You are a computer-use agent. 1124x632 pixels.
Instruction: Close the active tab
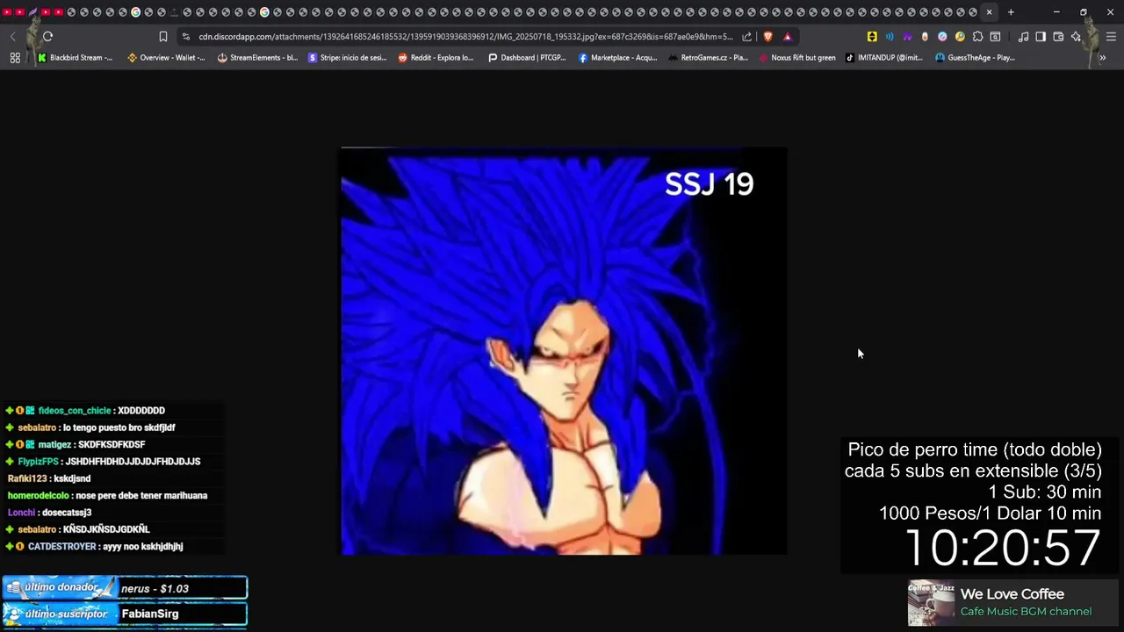point(989,12)
